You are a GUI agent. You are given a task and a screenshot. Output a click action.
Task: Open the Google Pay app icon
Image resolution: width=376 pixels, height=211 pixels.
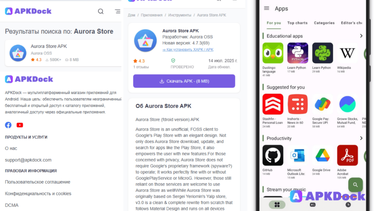[x=323, y=104]
